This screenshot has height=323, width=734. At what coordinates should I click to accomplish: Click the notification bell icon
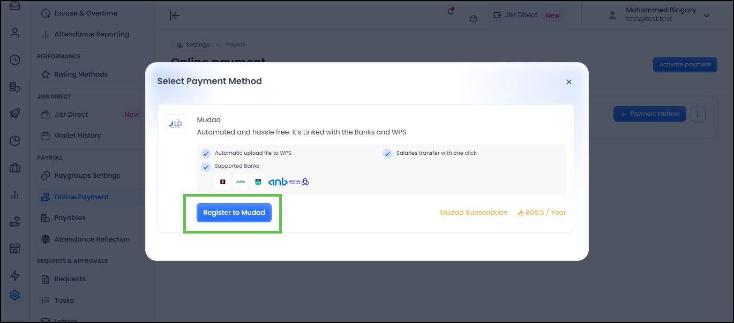tap(451, 12)
